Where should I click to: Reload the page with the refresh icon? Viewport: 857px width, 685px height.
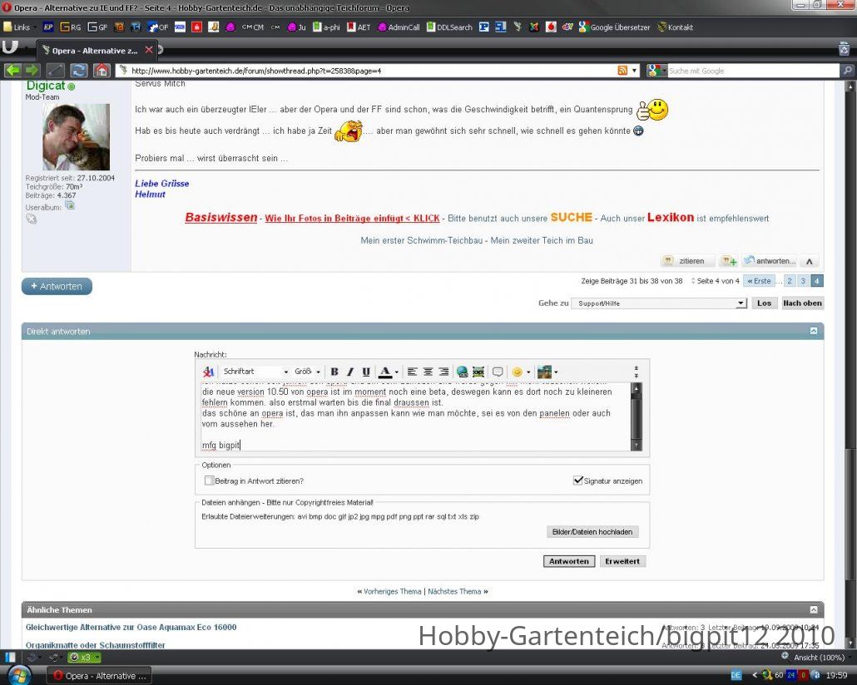(x=79, y=71)
